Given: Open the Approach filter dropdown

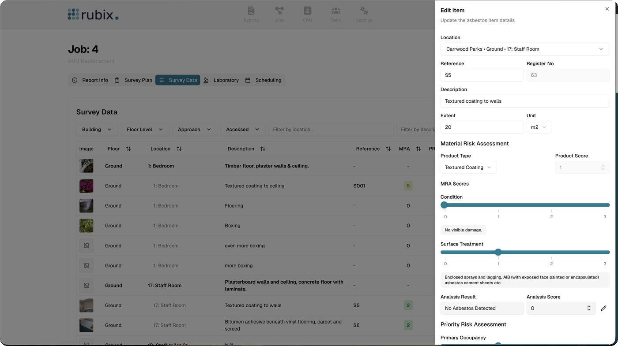Looking at the screenshot, I should 195,130.
